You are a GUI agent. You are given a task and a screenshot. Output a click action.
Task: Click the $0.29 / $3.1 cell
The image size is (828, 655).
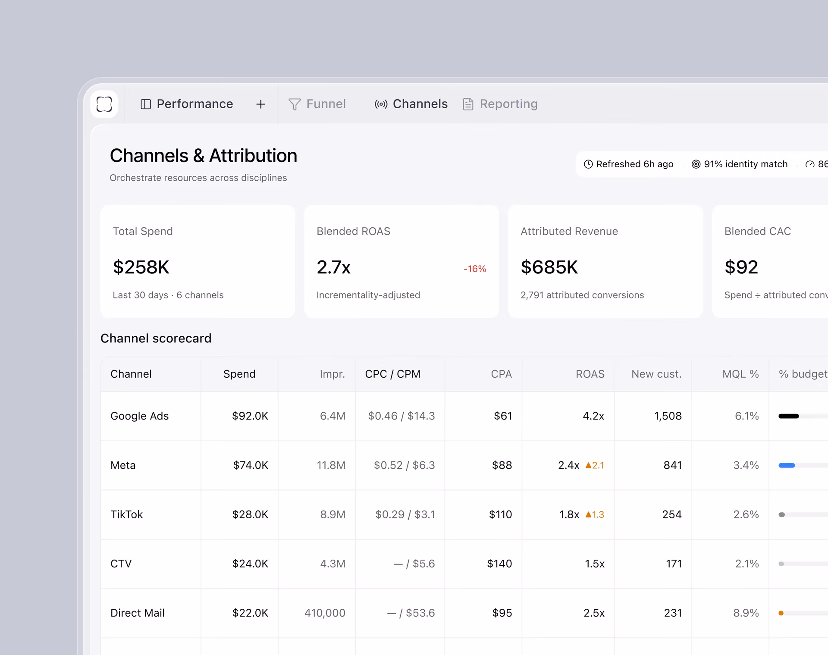point(405,514)
